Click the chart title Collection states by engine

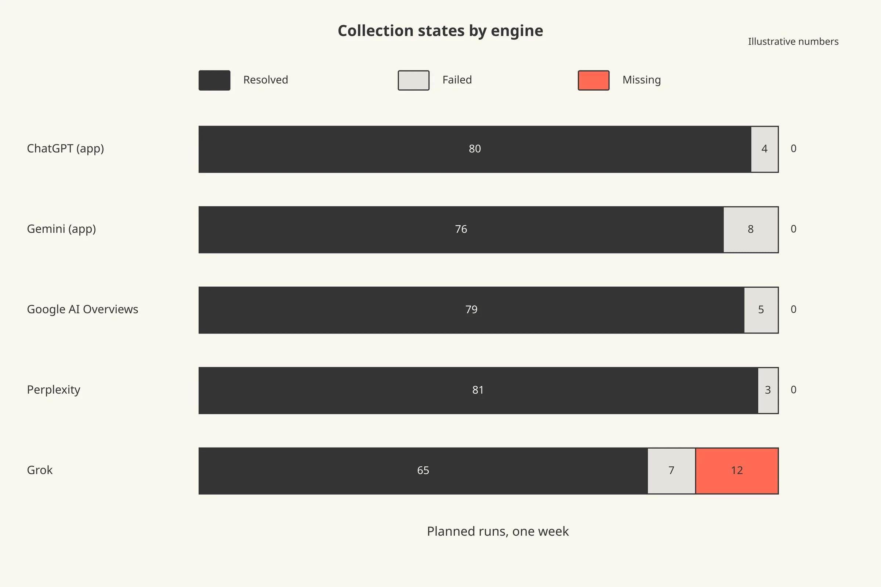click(440, 31)
